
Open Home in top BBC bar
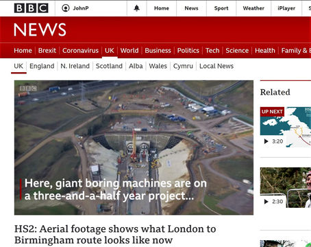tap(162, 8)
